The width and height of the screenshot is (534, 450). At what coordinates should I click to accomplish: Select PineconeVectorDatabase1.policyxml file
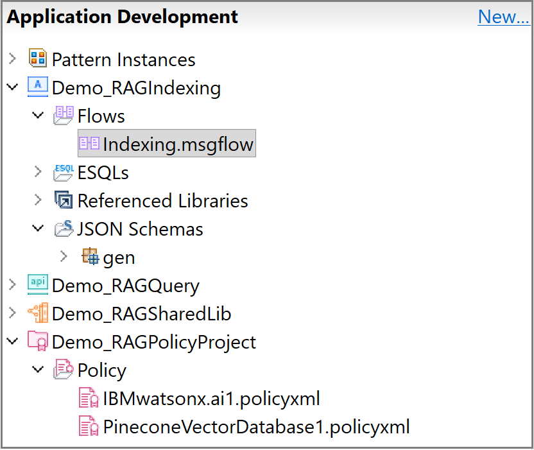[255, 427]
